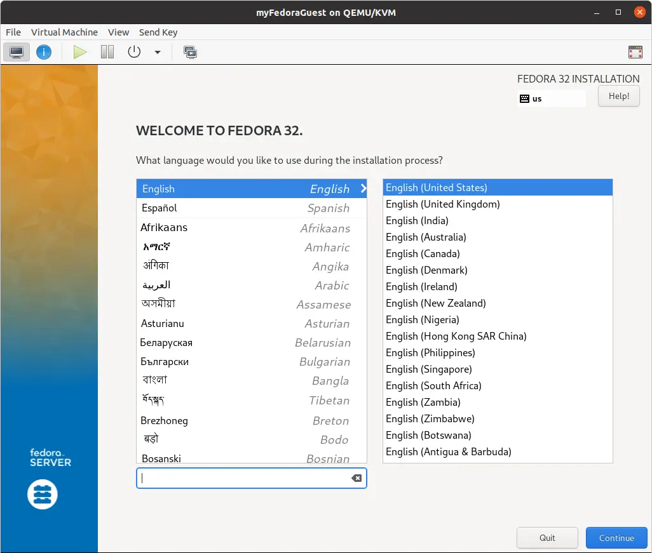The height and width of the screenshot is (553, 652).
Task: Select Asturianu language row
Action: click(252, 324)
